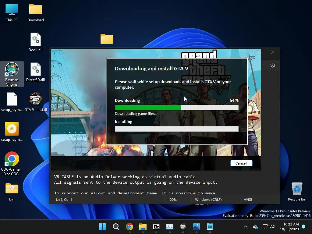Open taskbar Search
The width and height of the screenshot is (312, 234).
coord(116,227)
